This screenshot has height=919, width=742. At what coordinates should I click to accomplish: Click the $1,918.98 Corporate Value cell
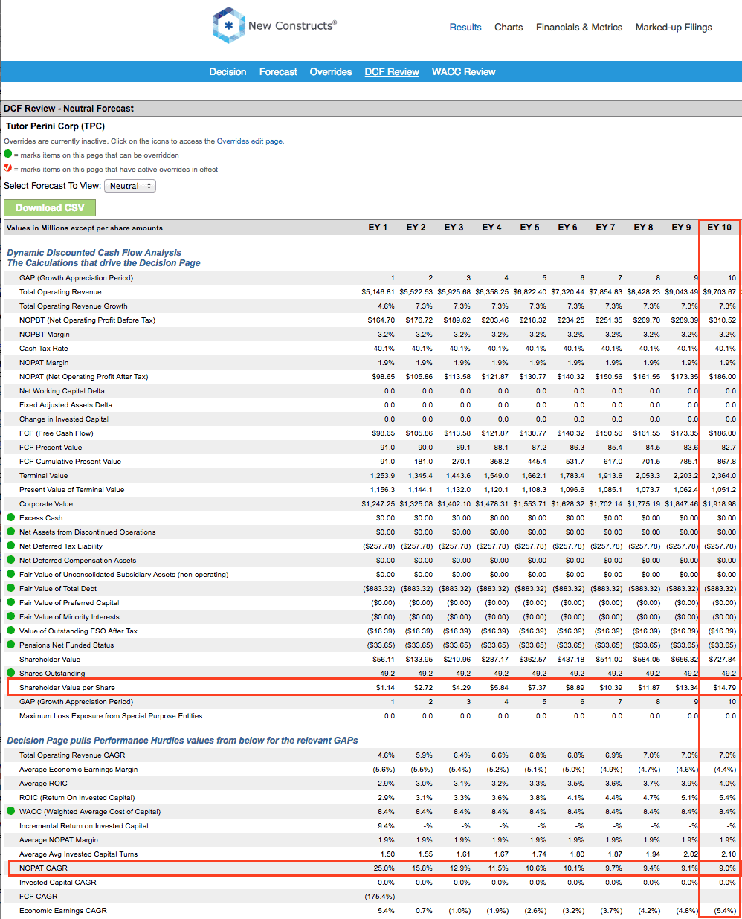pos(720,503)
